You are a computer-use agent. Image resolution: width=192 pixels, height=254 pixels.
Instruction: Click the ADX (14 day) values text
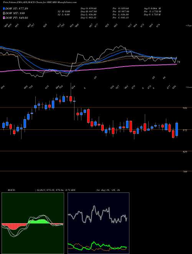(x=108, y=190)
